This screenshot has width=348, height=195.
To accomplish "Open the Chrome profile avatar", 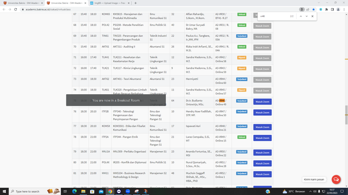I will pos(338,10).
